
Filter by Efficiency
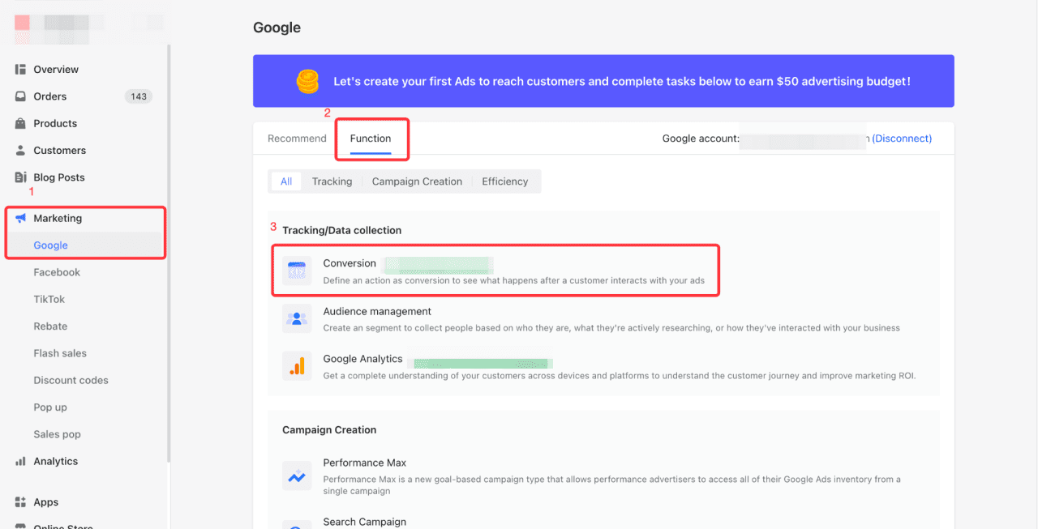(x=504, y=181)
